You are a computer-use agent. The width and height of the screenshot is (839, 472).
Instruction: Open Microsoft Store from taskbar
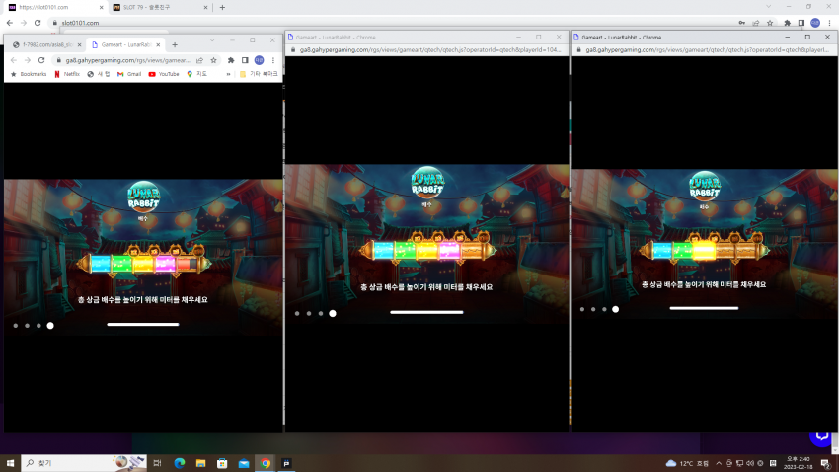(x=222, y=463)
